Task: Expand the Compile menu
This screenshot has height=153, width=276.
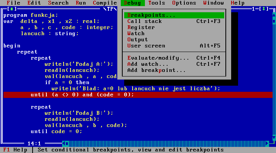Action: coord(105,3)
